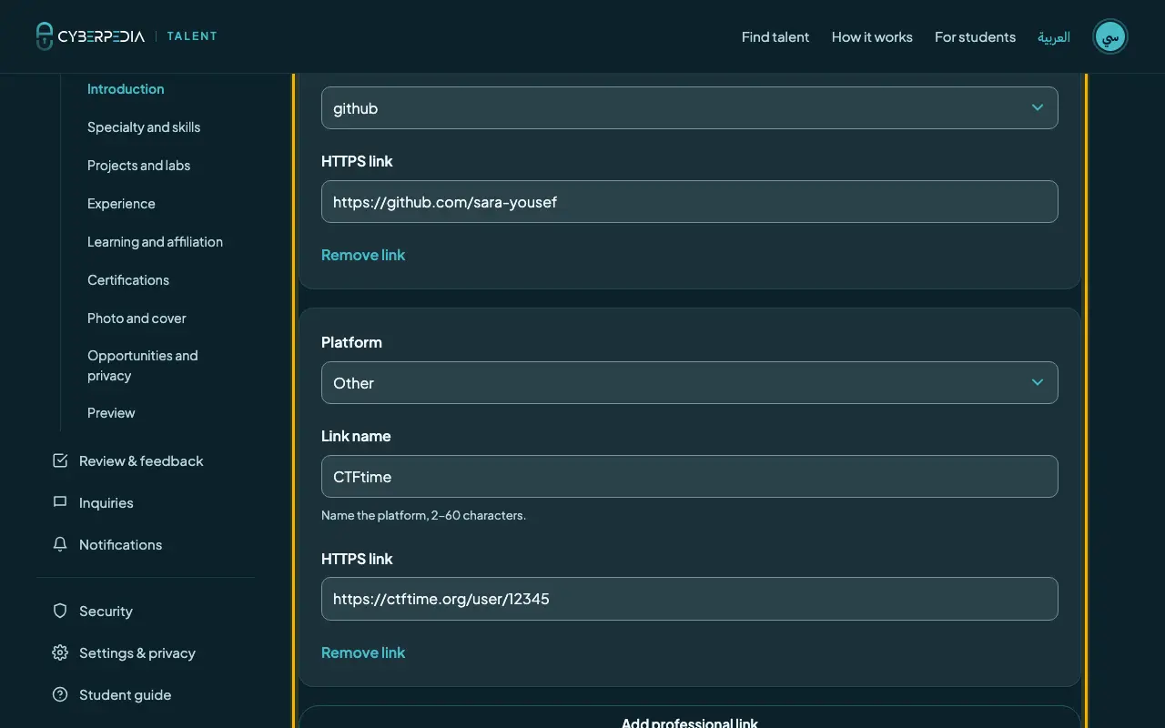This screenshot has width=1165, height=728.
Task: Remove the CTFtime link
Action: pyautogui.click(x=363, y=652)
